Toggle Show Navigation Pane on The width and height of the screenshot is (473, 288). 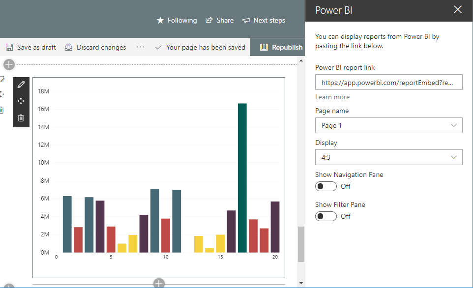pyautogui.click(x=325, y=186)
